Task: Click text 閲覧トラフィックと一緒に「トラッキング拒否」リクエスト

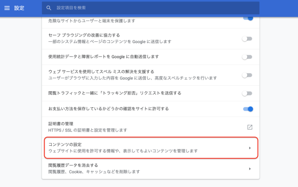Action: [x=104, y=93]
